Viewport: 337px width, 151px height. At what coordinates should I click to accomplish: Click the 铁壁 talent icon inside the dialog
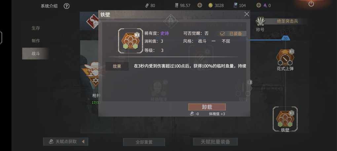[130, 41]
